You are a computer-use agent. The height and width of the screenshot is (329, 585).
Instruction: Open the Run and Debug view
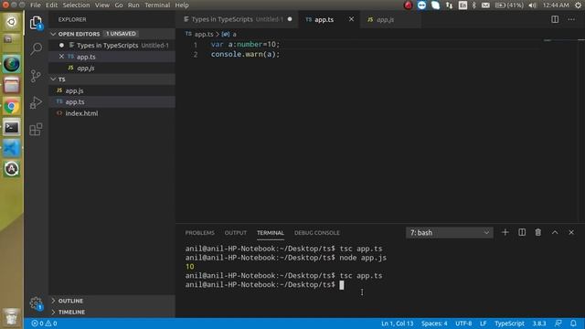pyautogui.click(x=36, y=102)
